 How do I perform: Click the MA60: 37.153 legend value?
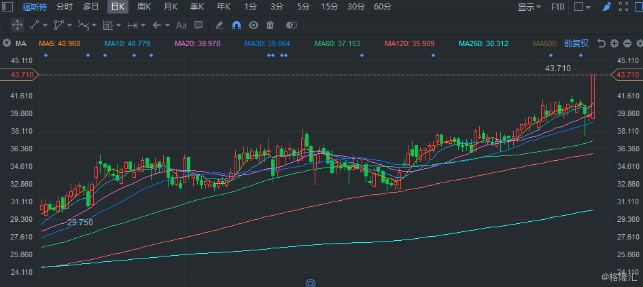click(338, 43)
